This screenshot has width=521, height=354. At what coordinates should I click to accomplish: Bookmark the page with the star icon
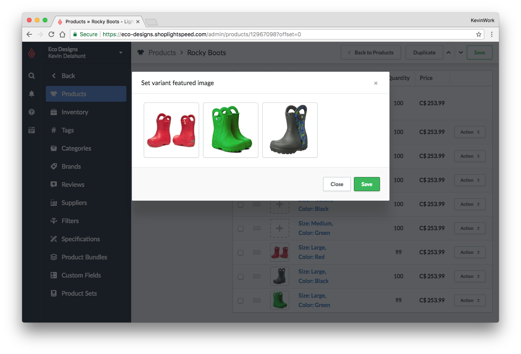click(x=479, y=34)
